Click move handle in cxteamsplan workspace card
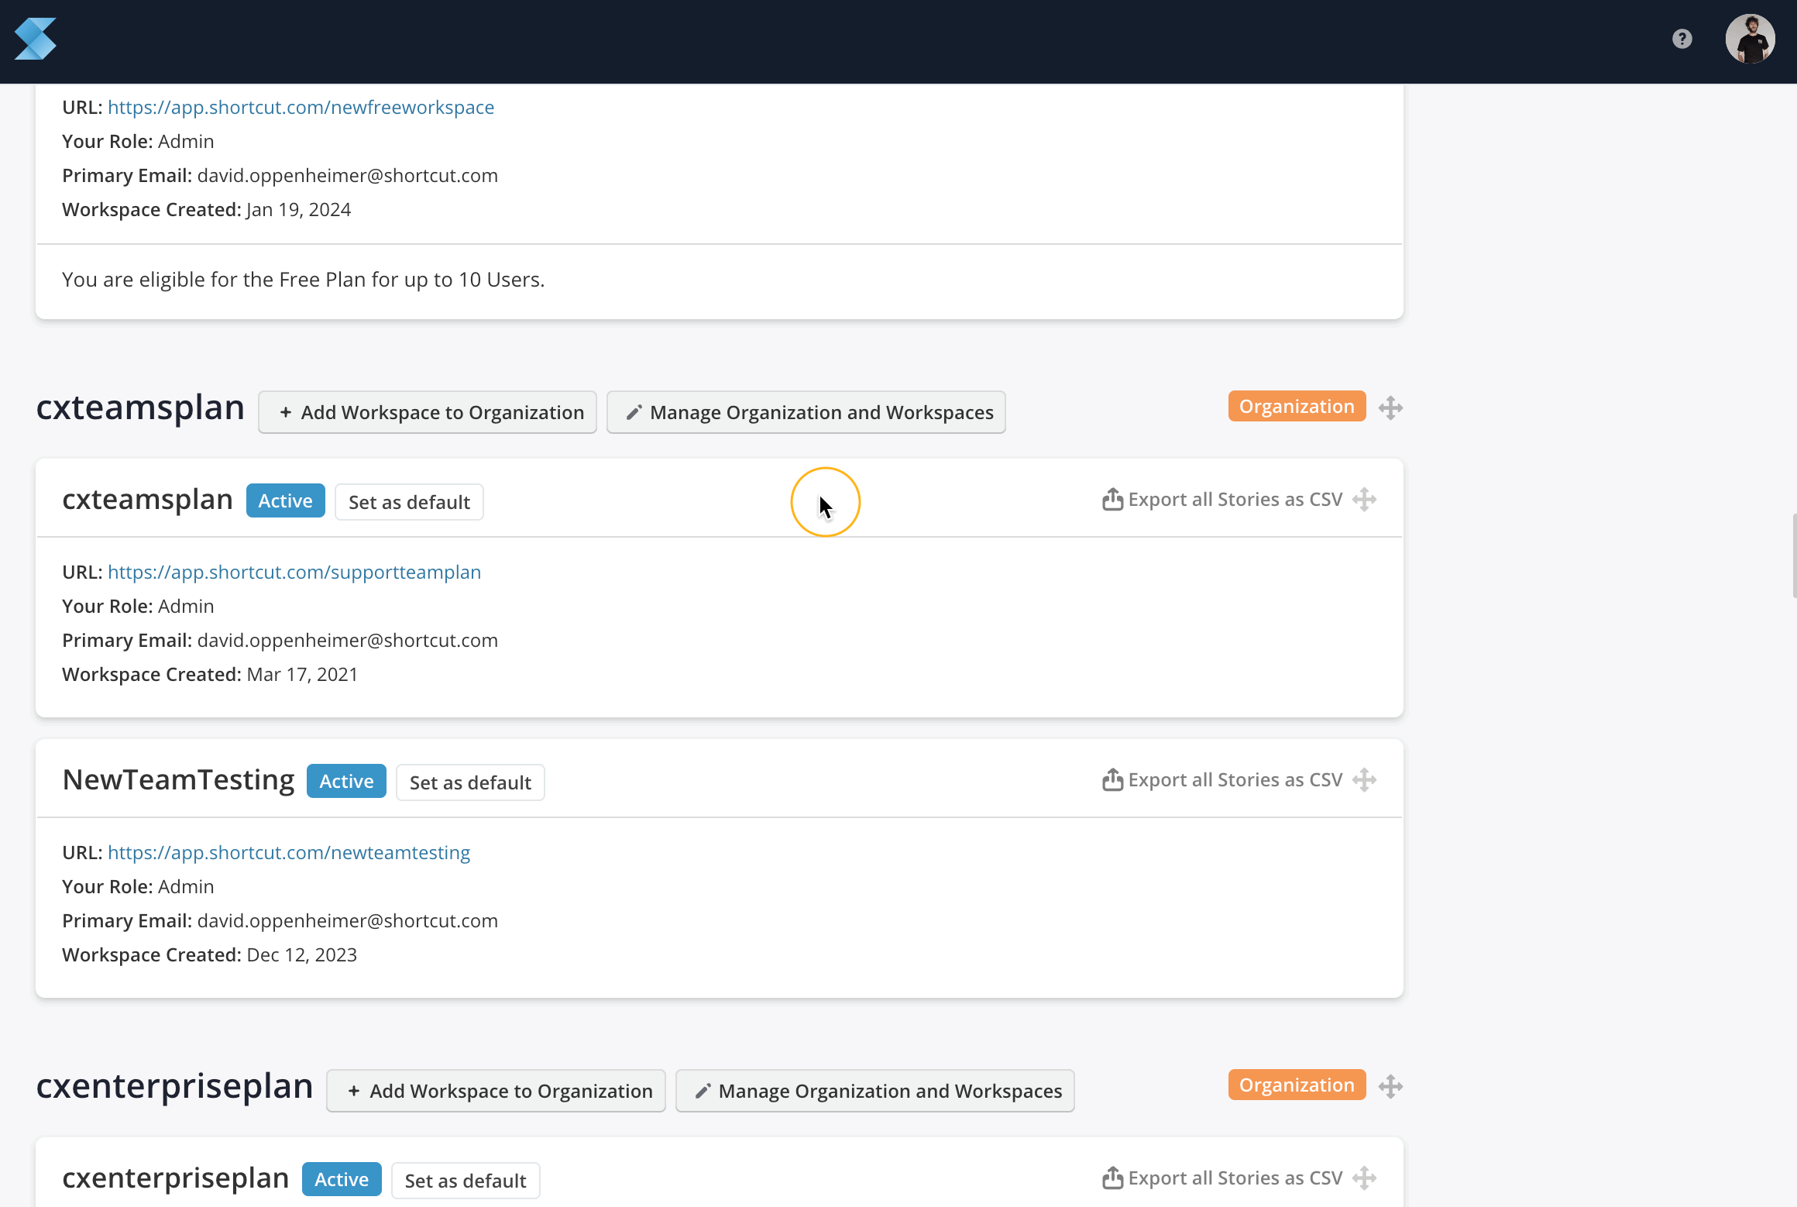 coord(1364,500)
